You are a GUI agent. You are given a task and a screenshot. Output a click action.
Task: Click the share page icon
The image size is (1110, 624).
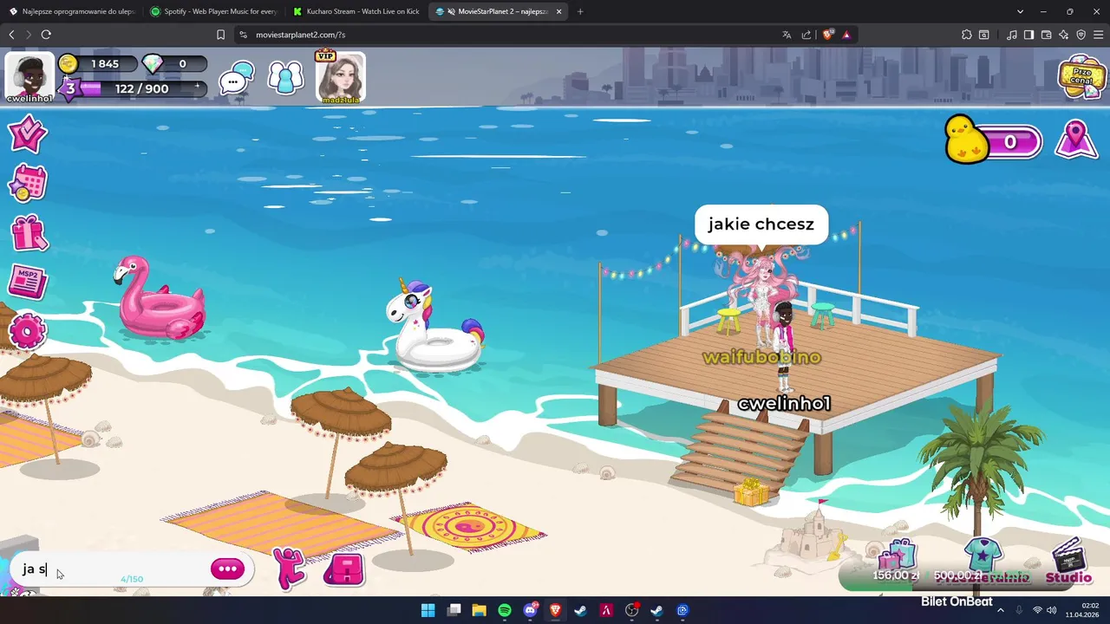coord(806,35)
